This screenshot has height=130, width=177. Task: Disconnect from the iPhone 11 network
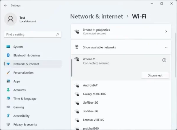click(155, 75)
